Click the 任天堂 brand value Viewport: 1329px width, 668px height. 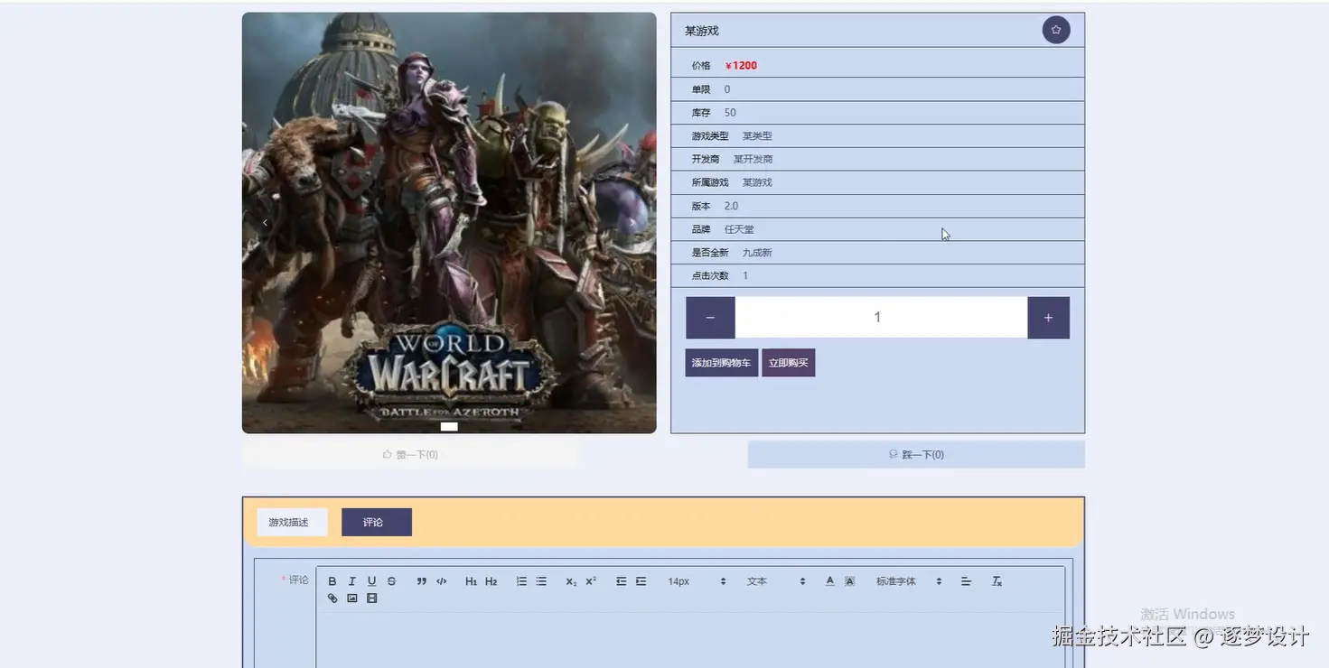point(739,229)
